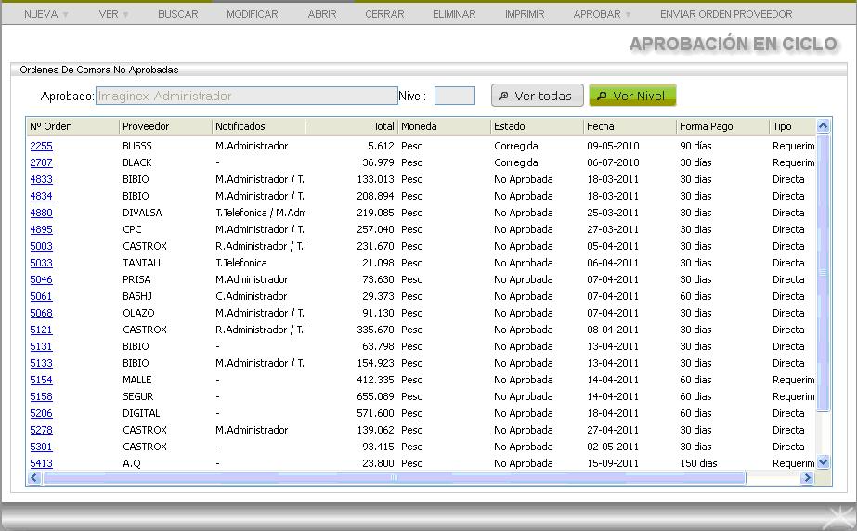
Task: Click CERRAR in the menu bar
Action: tap(384, 14)
